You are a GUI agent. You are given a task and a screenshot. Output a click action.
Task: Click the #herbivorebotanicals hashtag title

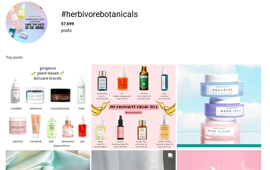click(x=100, y=14)
